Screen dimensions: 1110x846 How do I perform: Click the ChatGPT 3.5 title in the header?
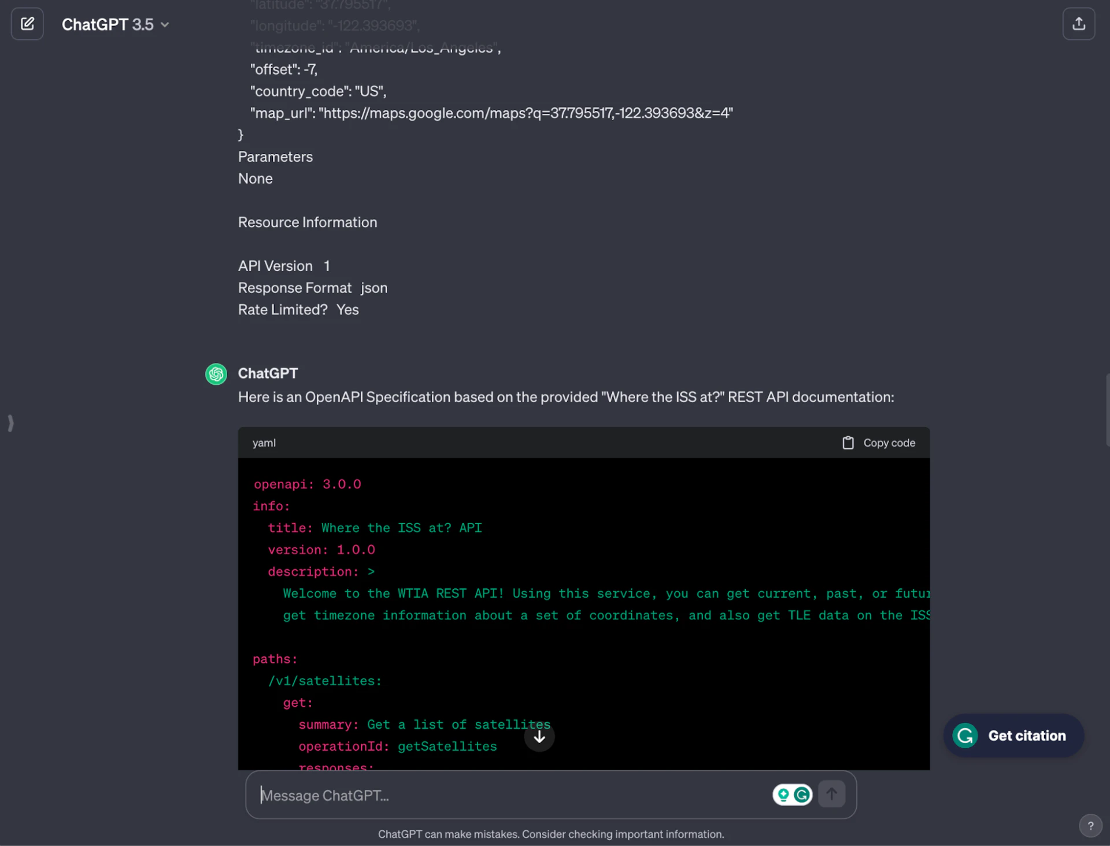(x=108, y=24)
